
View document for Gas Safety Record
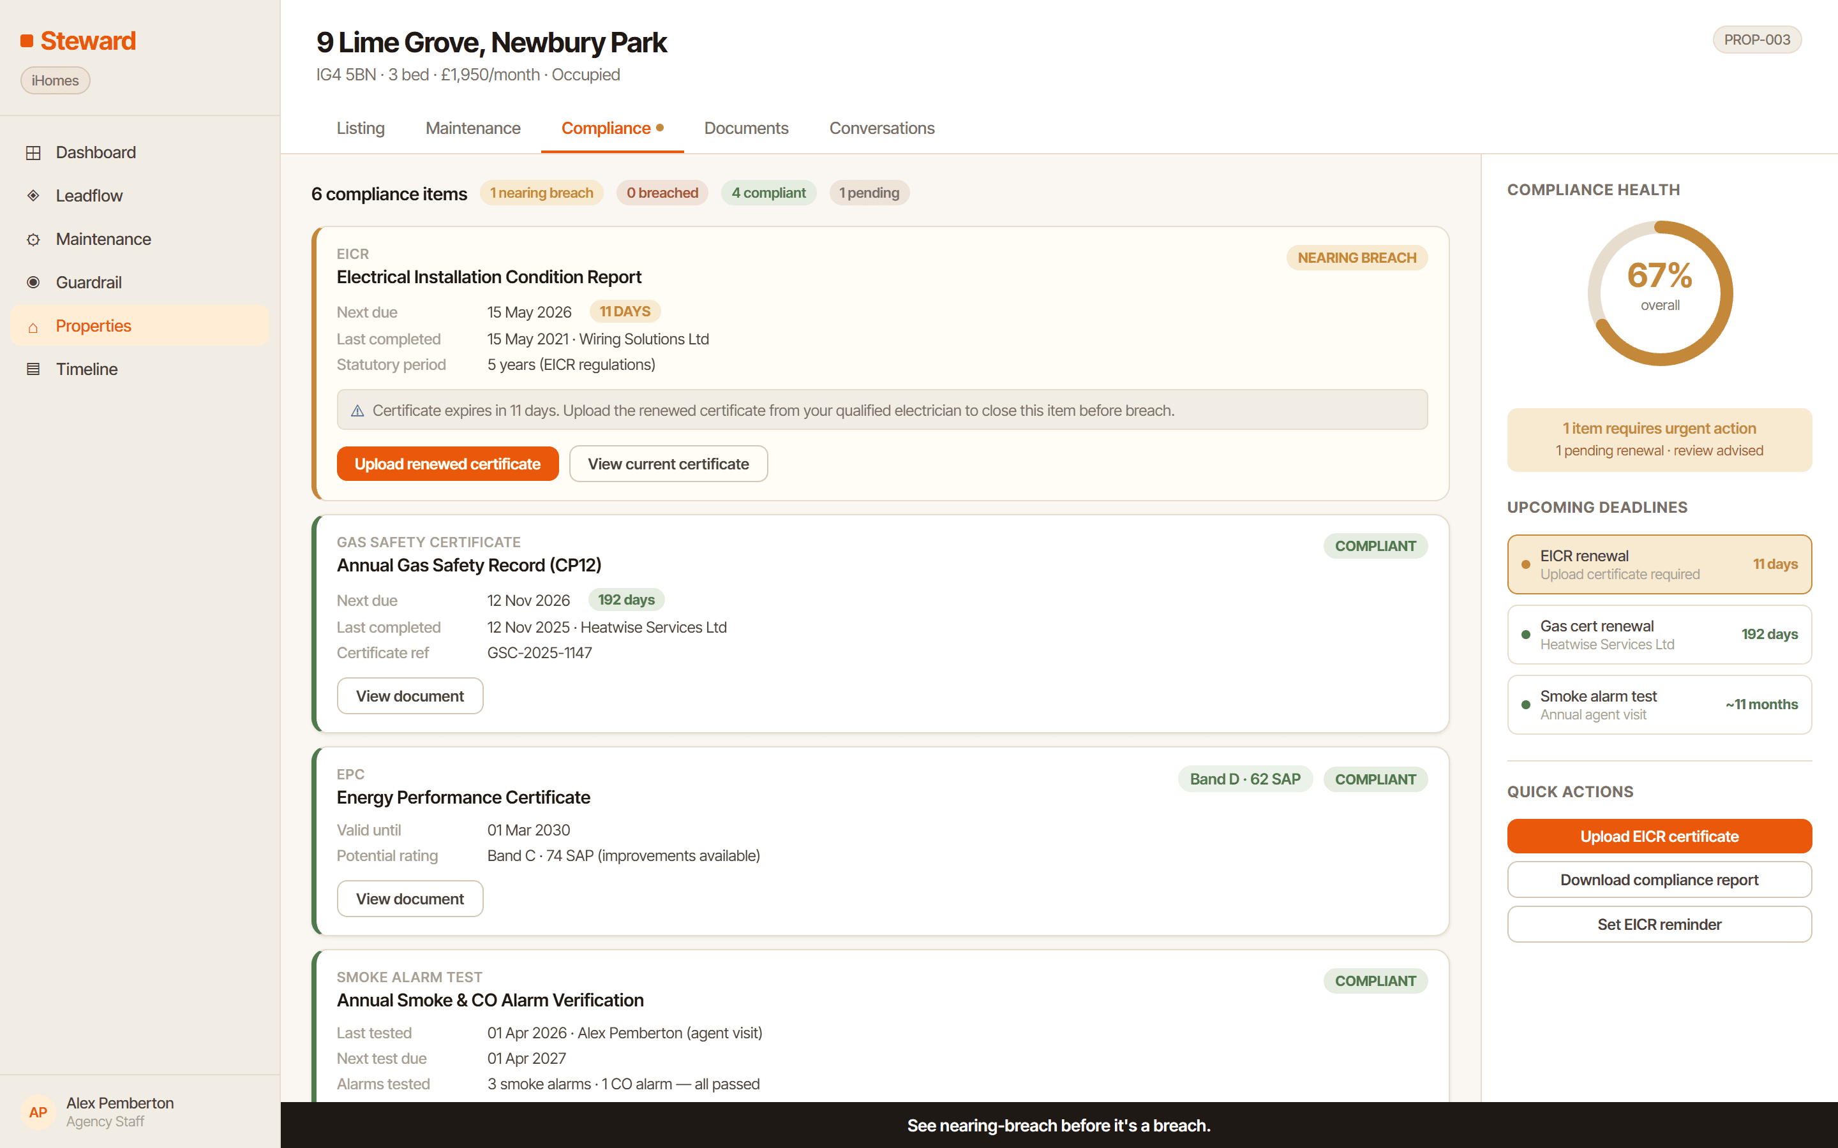(x=410, y=696)
